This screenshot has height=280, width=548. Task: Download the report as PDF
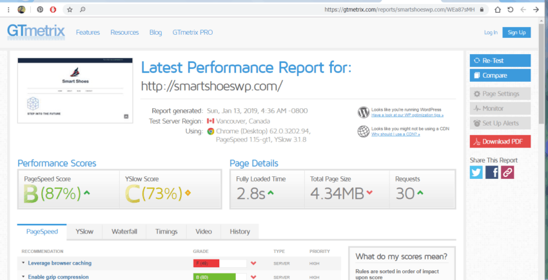pyautogui.click(x=500, y=142)
